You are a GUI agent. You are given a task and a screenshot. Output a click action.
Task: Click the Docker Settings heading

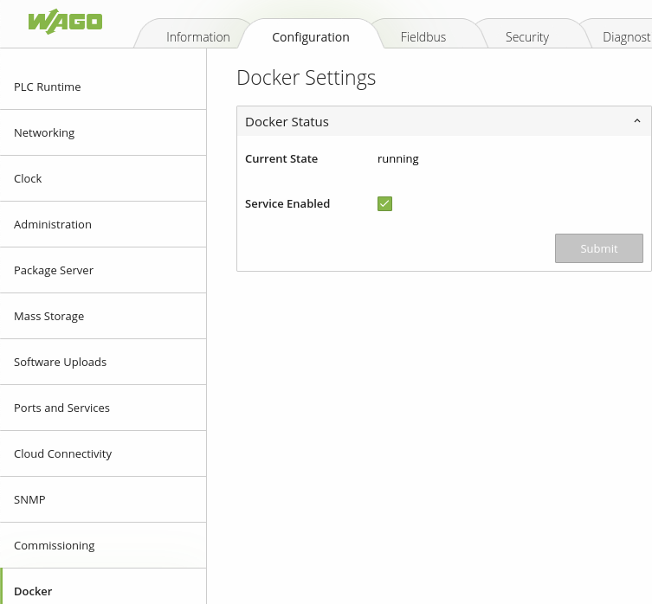point(306,78)
